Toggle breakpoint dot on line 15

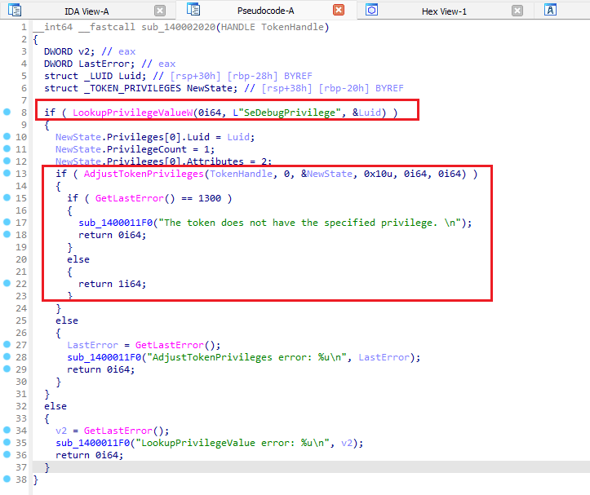pyautogui.click(x=7, y=197)
